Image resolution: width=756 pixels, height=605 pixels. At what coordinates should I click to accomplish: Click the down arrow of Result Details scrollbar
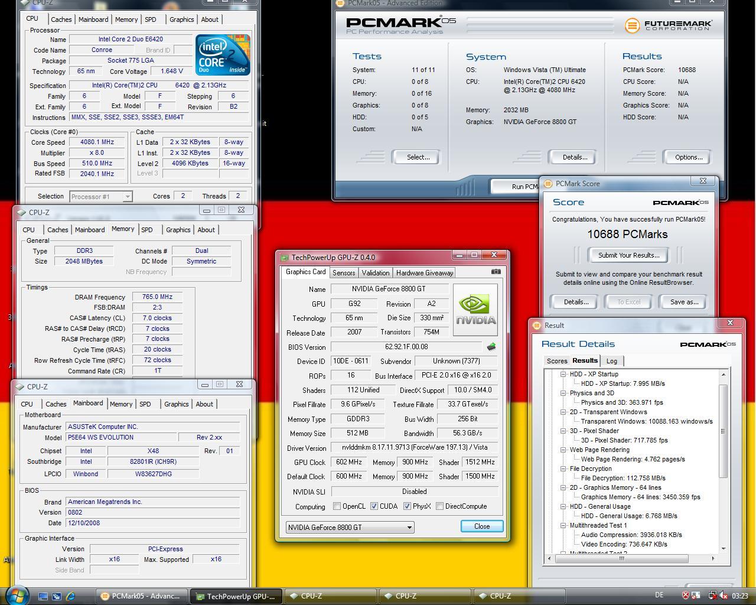point(723,549)
